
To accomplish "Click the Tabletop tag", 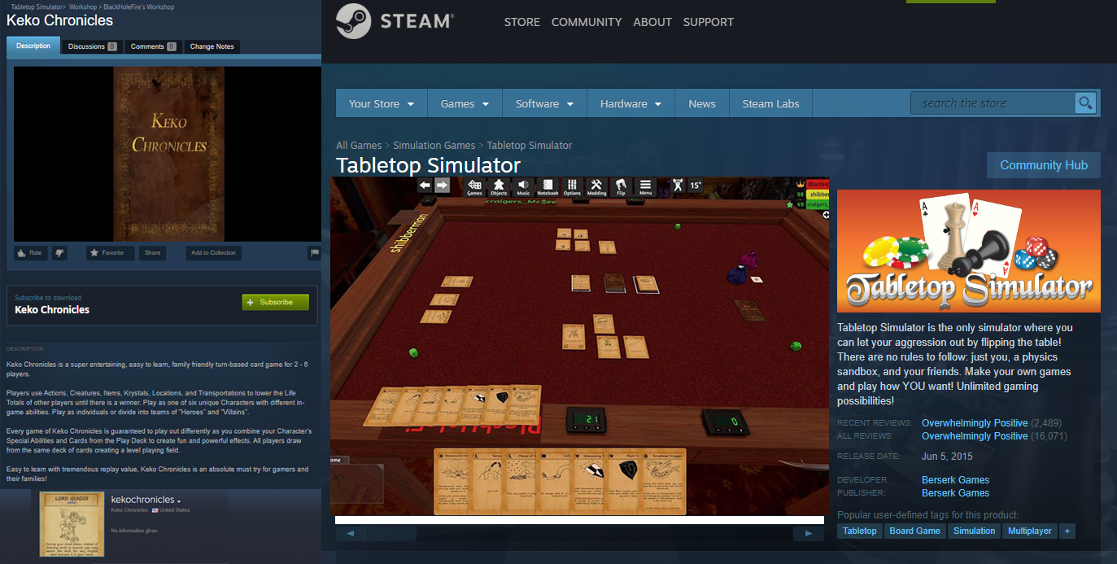I will point(860,531).
